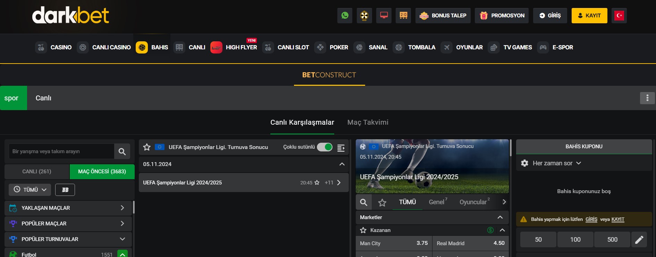
Task: Click the Bahis yellow ball icon
Action: pos(142,48)
